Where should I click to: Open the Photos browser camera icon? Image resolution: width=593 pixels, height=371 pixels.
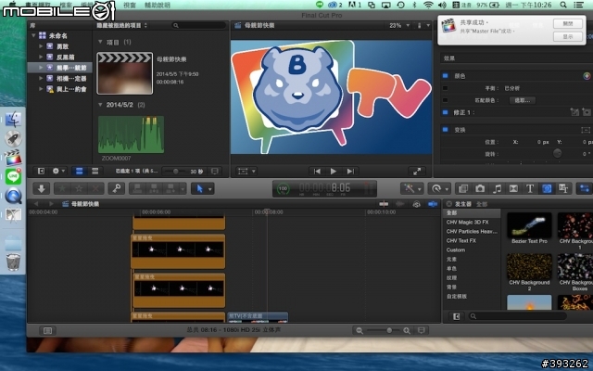pyautogui.click(x=480, y=188)
